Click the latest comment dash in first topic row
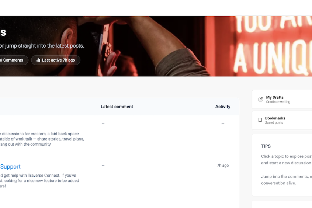Viewport: 312px width, 208px height. pyautogui.click(x=103, y=124)
